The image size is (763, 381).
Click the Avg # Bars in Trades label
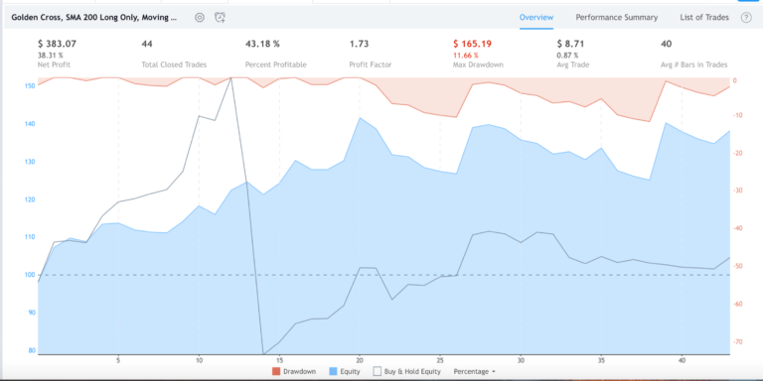(693, 64)
